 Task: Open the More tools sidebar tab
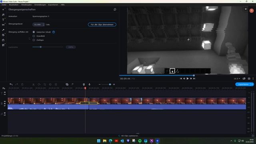click(x=3, y=45)
